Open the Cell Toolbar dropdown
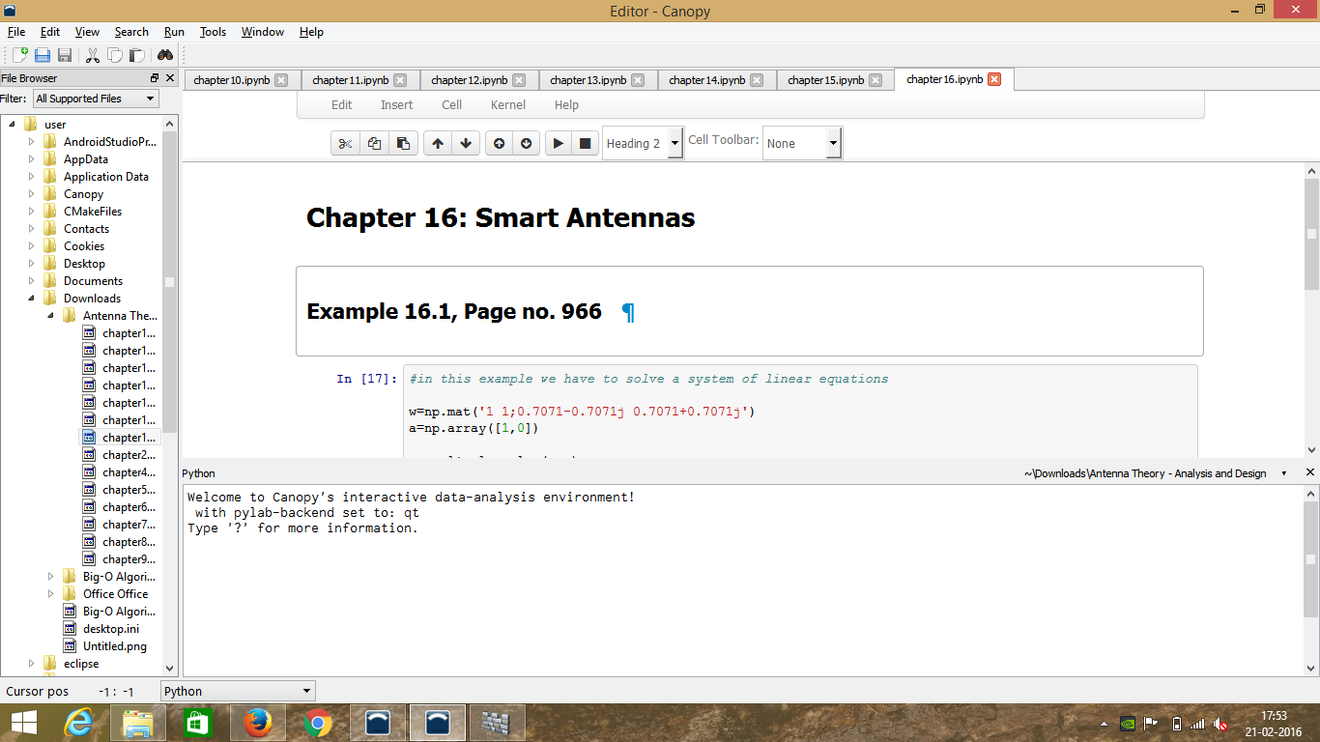Viewport: 1320px width, 742px height. pos(802,144)
